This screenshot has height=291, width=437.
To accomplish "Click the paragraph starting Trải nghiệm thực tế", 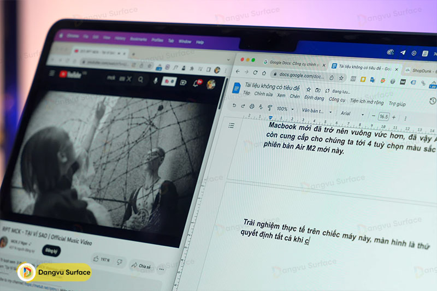I will (335, 236).
